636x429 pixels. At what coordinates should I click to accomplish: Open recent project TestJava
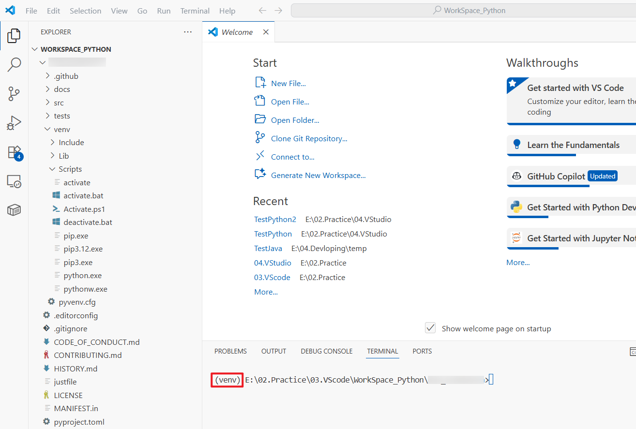pyautogui.click(x=268, y=248)
